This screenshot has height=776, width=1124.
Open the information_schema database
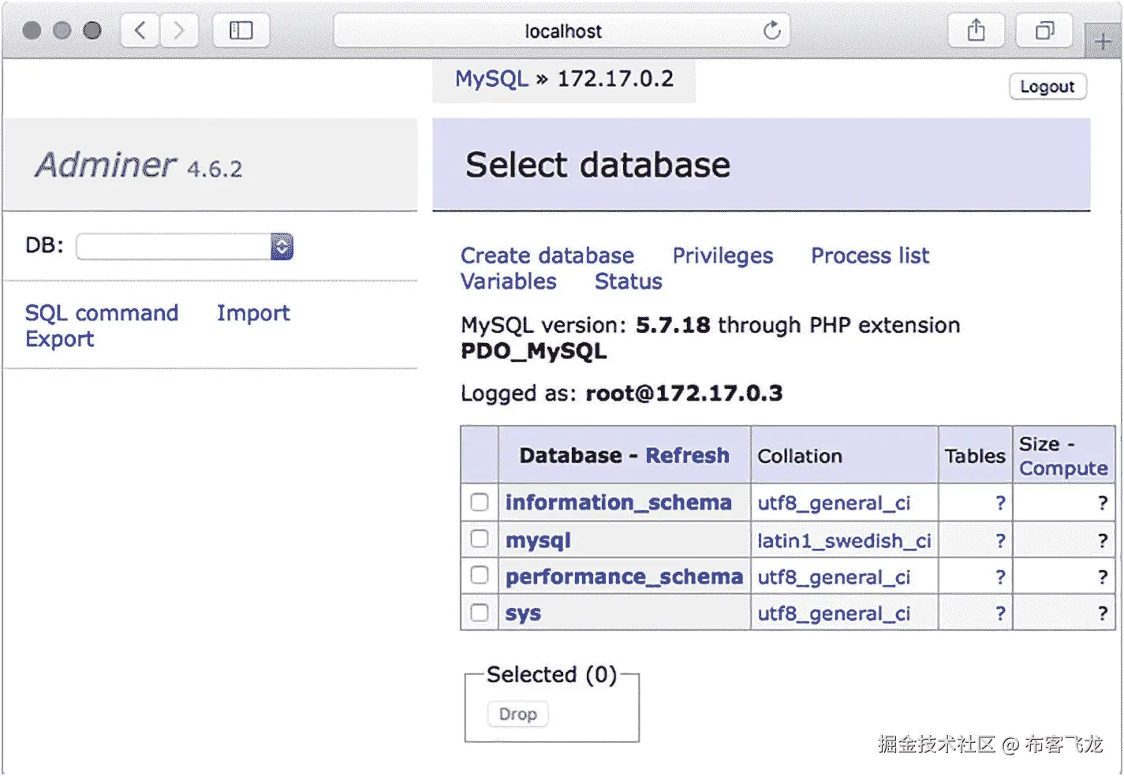click(x=618, y=502)
